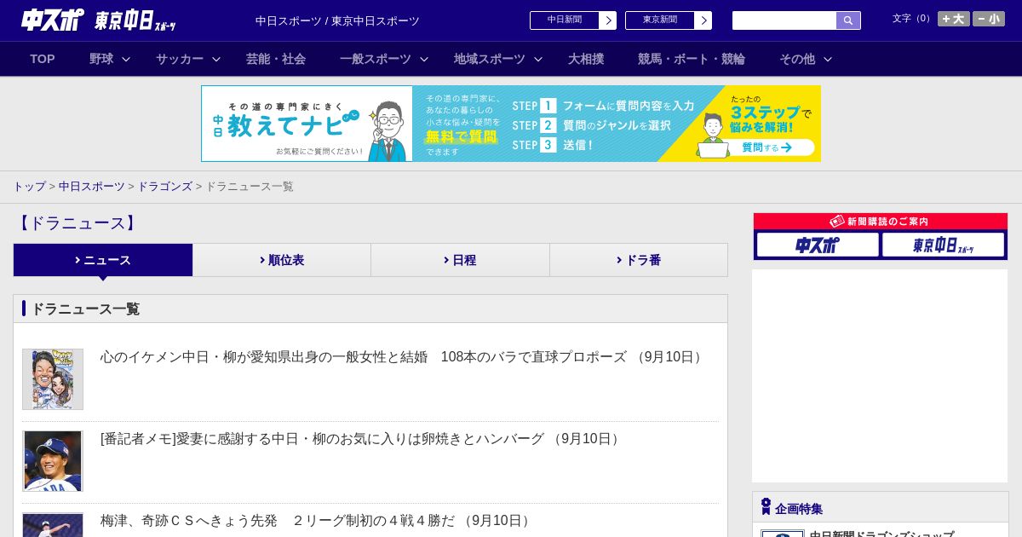Image resolution: width=1022 pixels, height=537 pixels.
Task: Open 番記者メモ article about 柳's favorites
Action: (x=362, y=439)
